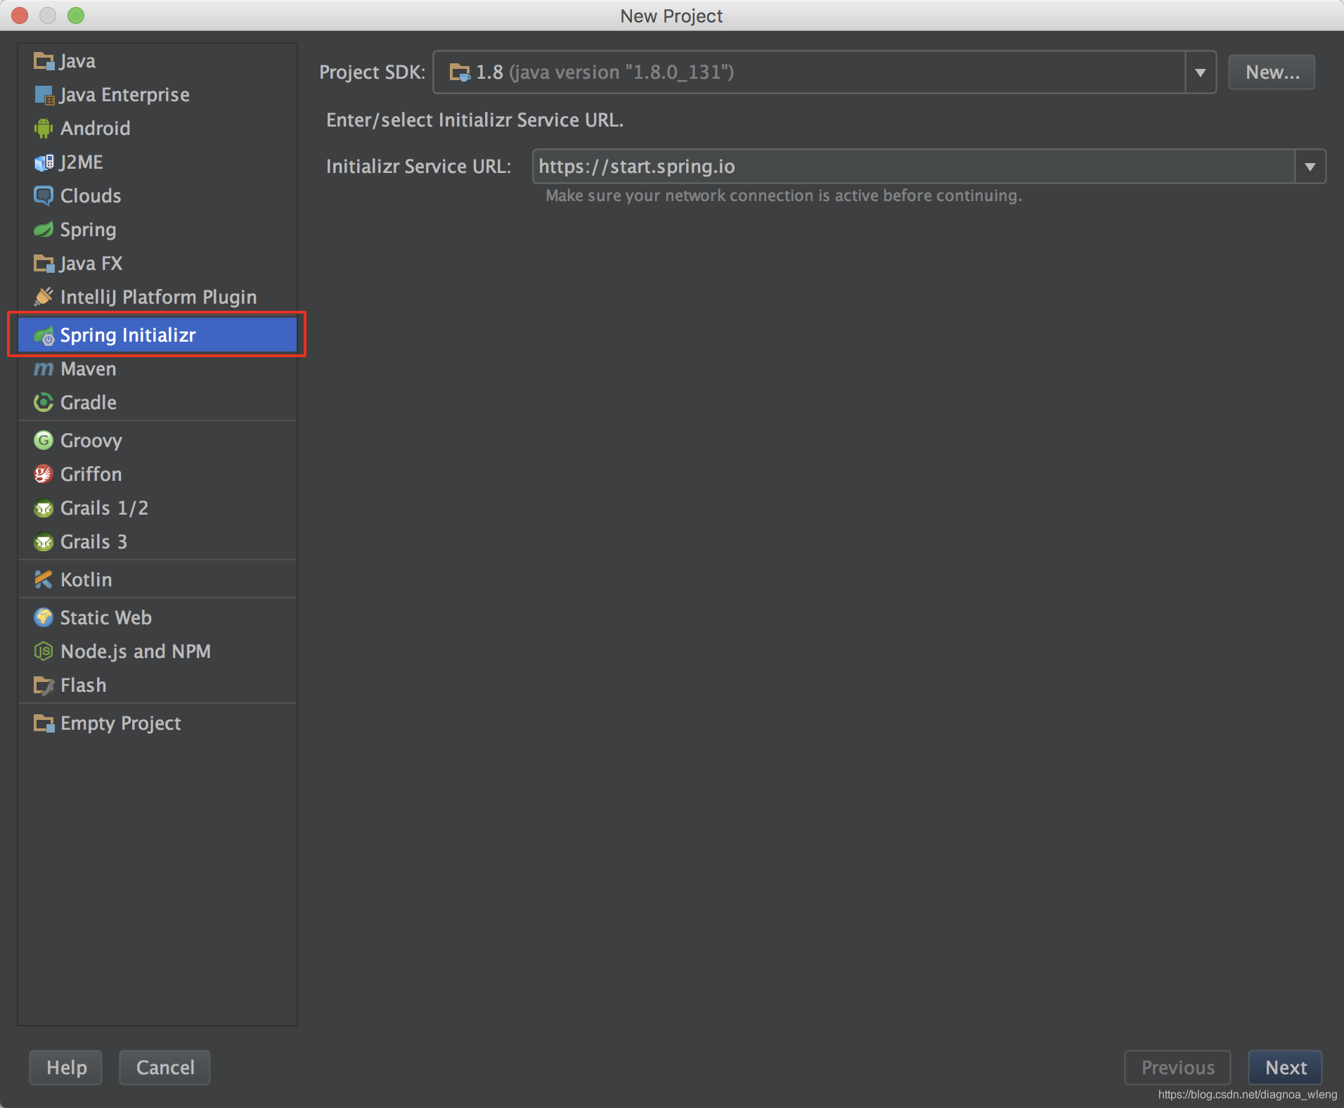Select Kotlin project type
The image size is (1344, 1108).
[157, 580]
